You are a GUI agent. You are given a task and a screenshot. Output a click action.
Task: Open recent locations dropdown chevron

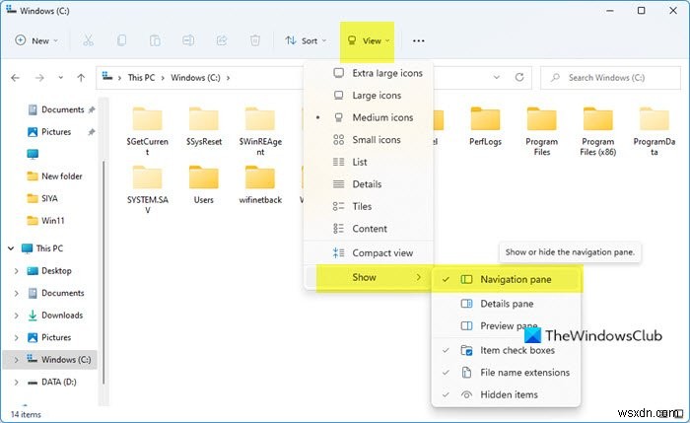61,78
